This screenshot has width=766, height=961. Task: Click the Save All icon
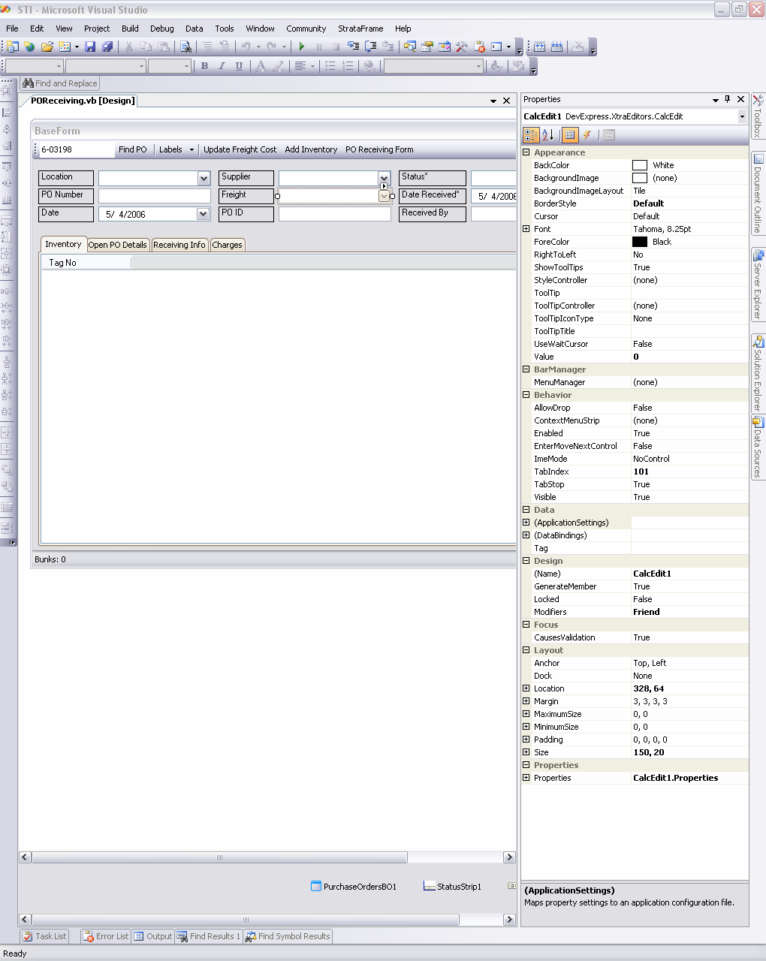pyautogui.click(x=107, y=47)
